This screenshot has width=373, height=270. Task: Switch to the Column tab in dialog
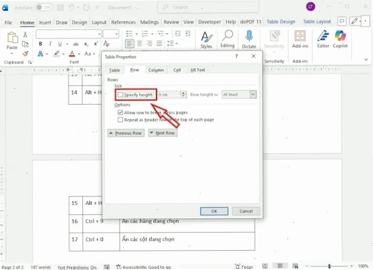pyautogui.click(x=156, y=70)
